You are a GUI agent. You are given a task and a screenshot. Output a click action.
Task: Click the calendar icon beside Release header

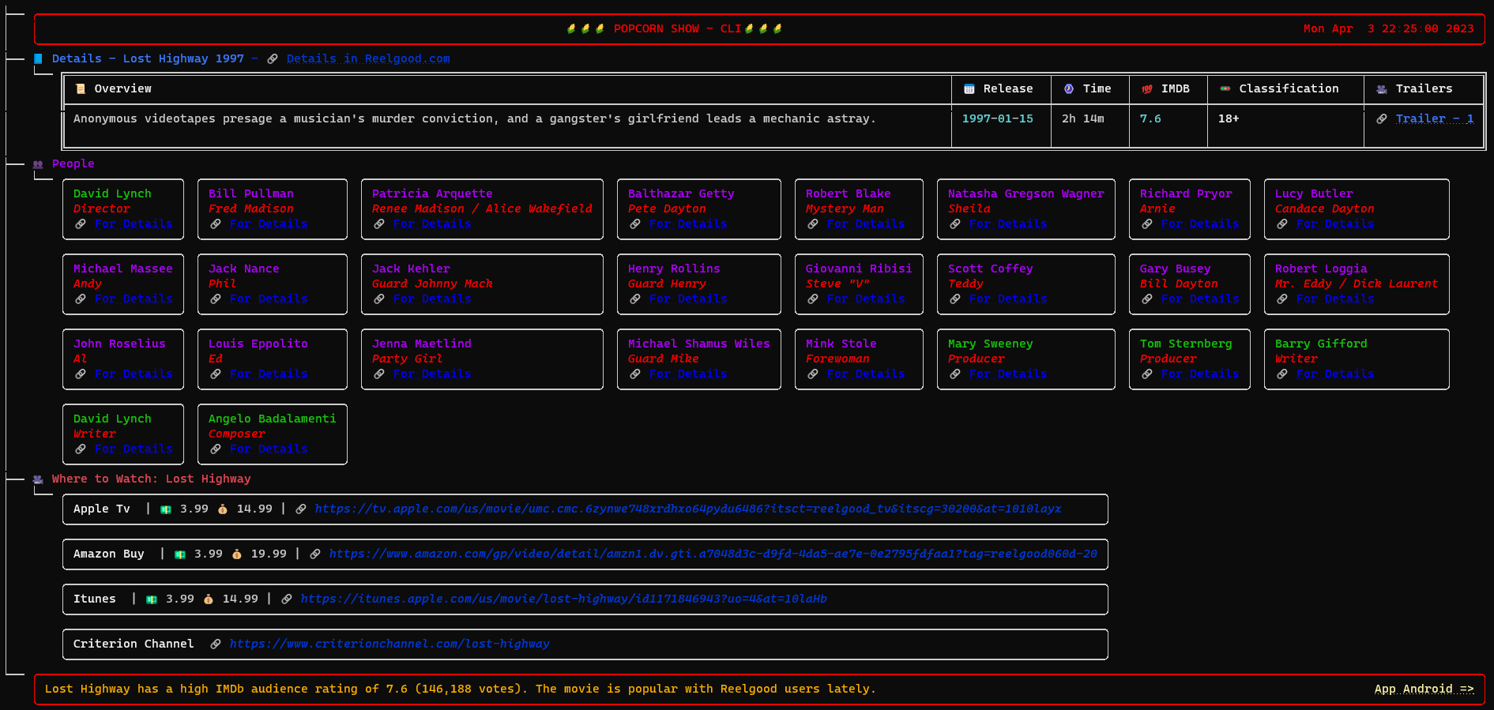pos(969,89)
